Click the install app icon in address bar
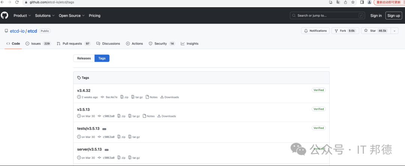405x166 pixels. coord(331,2)
